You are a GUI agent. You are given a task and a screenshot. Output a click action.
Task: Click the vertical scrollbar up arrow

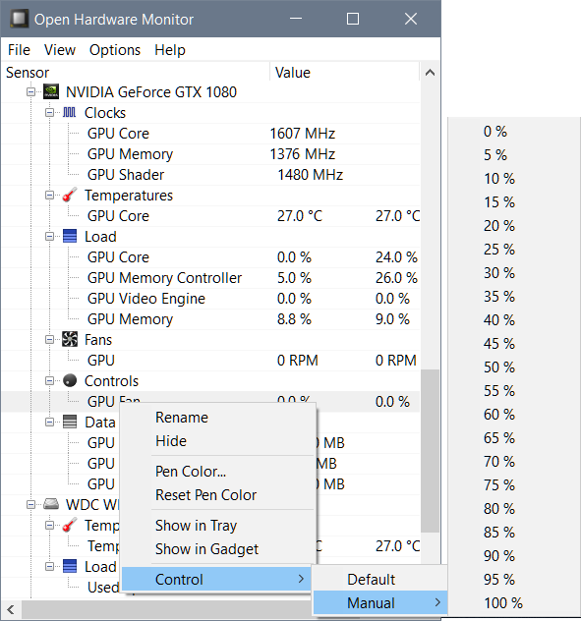click(x=430, y=73)
